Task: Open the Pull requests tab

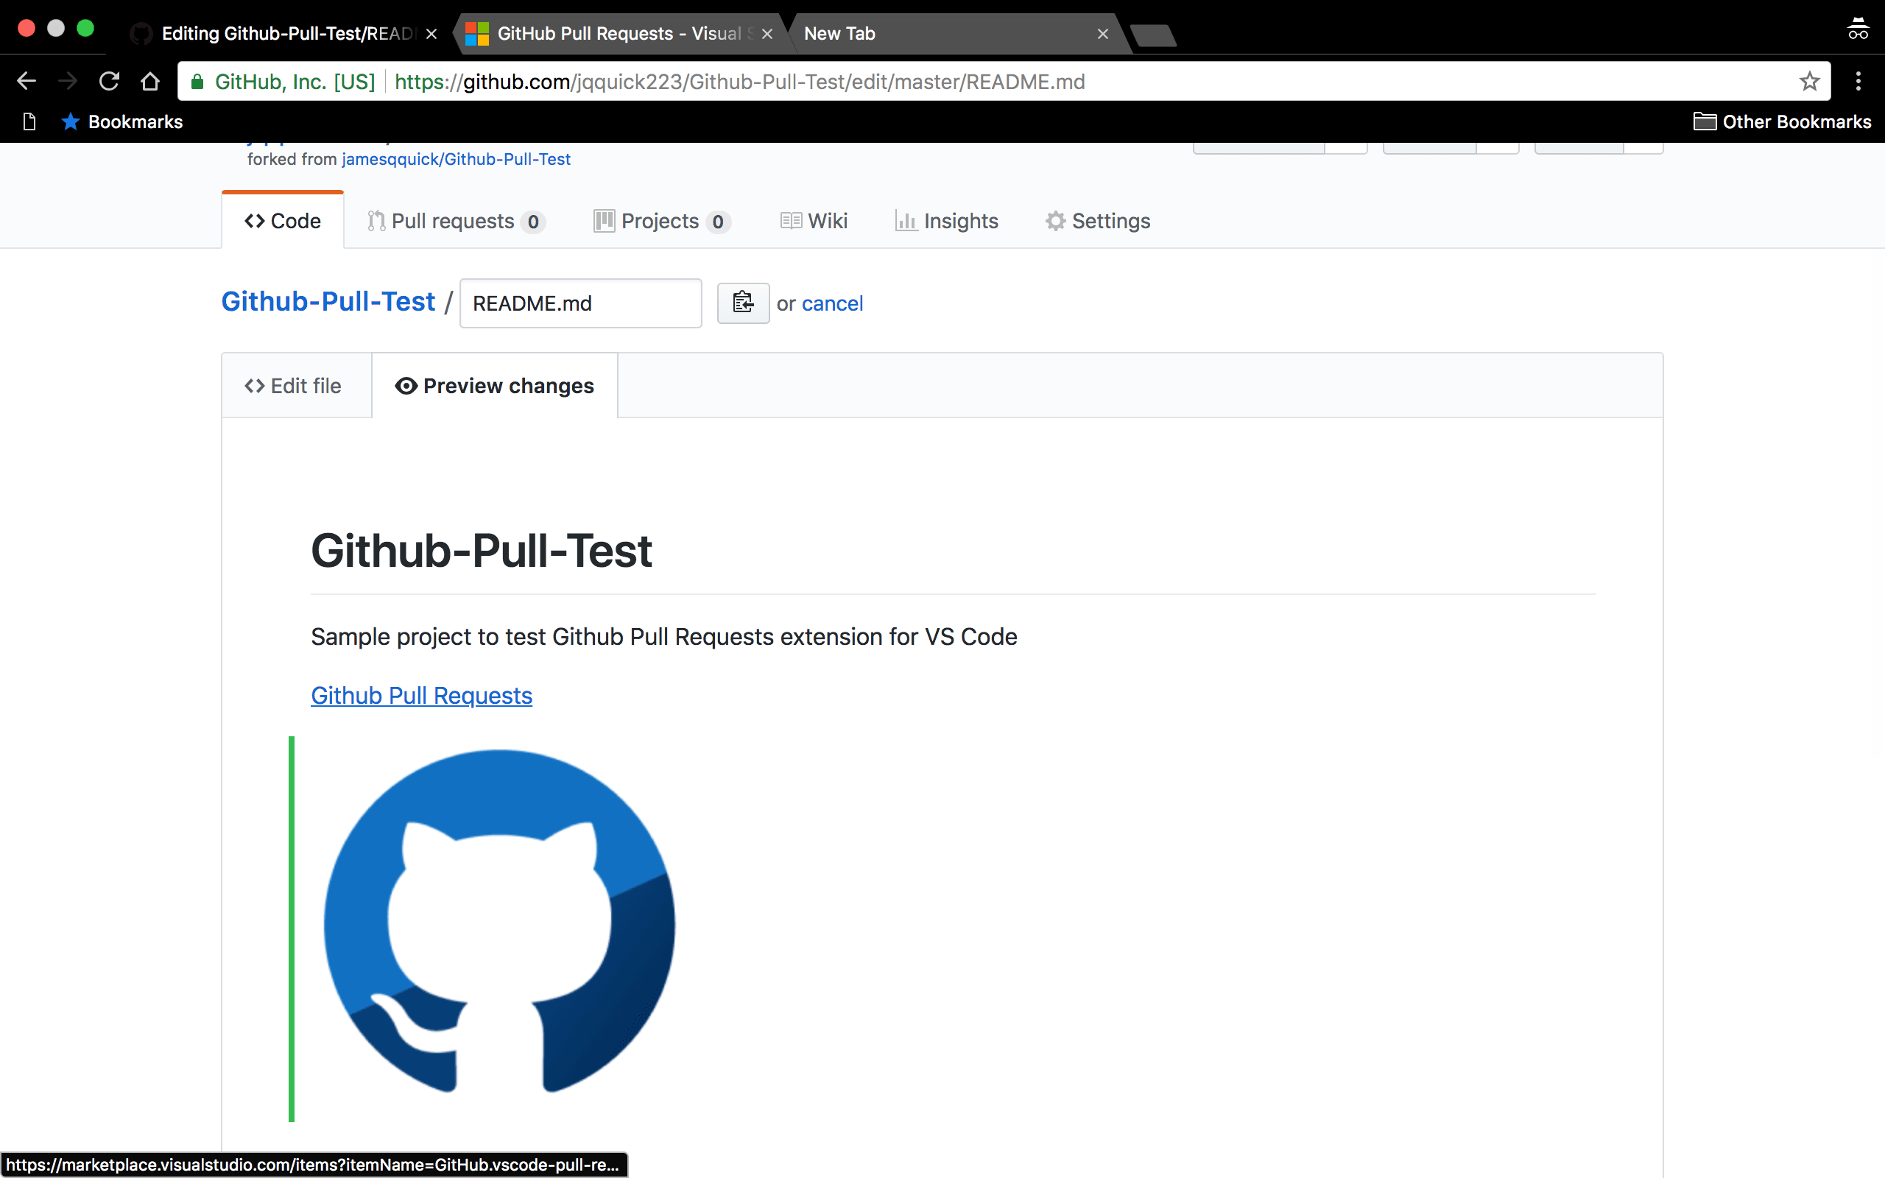Action: (x=456, y=222)
